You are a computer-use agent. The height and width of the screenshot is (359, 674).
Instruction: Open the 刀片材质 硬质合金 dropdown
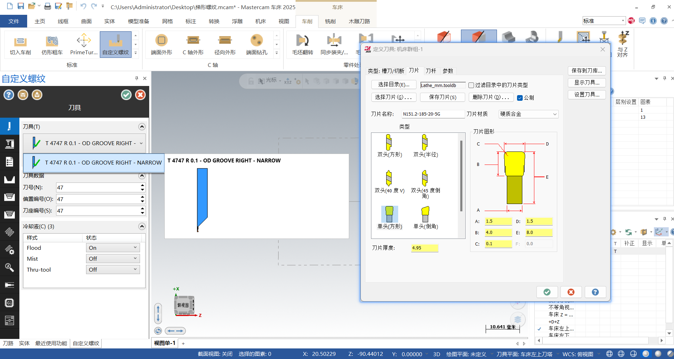pyautogui.click(x=528, y=114)
